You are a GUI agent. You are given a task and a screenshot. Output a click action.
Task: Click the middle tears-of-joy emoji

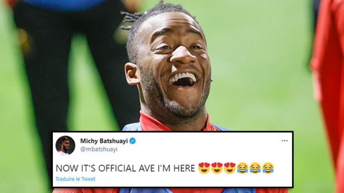[x=255, y=168]
